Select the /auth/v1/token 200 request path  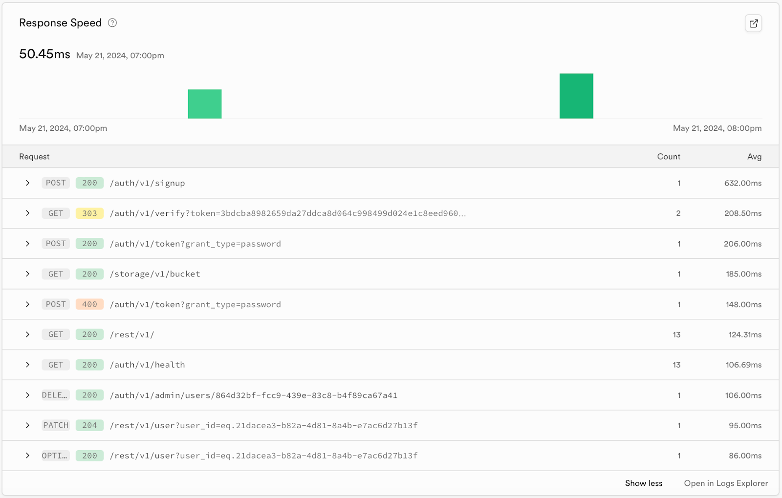click(195, 244)
